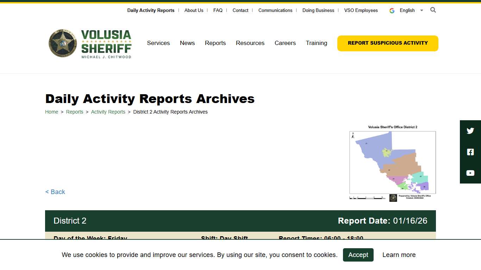481x270 pixels.
Task: Select the District 2 map image
Action: [x=392, y=163]
